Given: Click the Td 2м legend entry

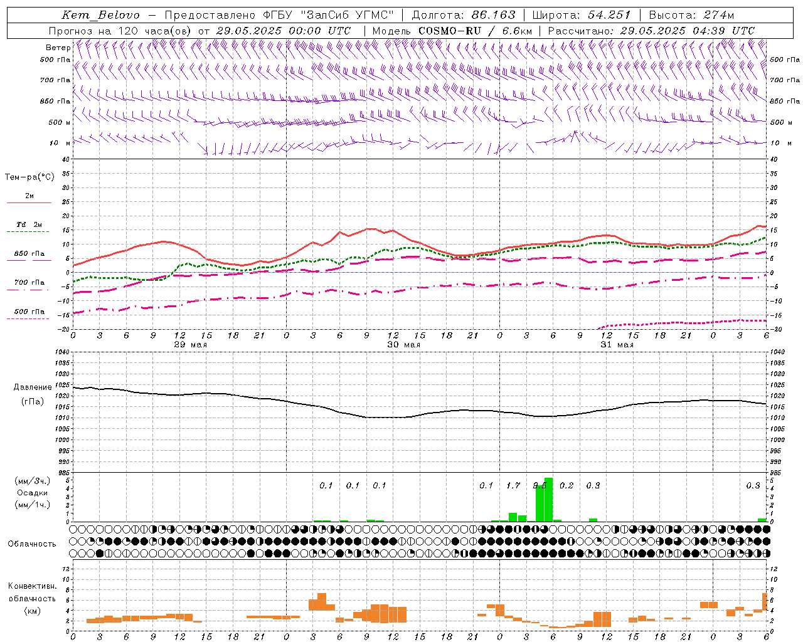Looking at the screenshot, I should (x=29, y=224).
